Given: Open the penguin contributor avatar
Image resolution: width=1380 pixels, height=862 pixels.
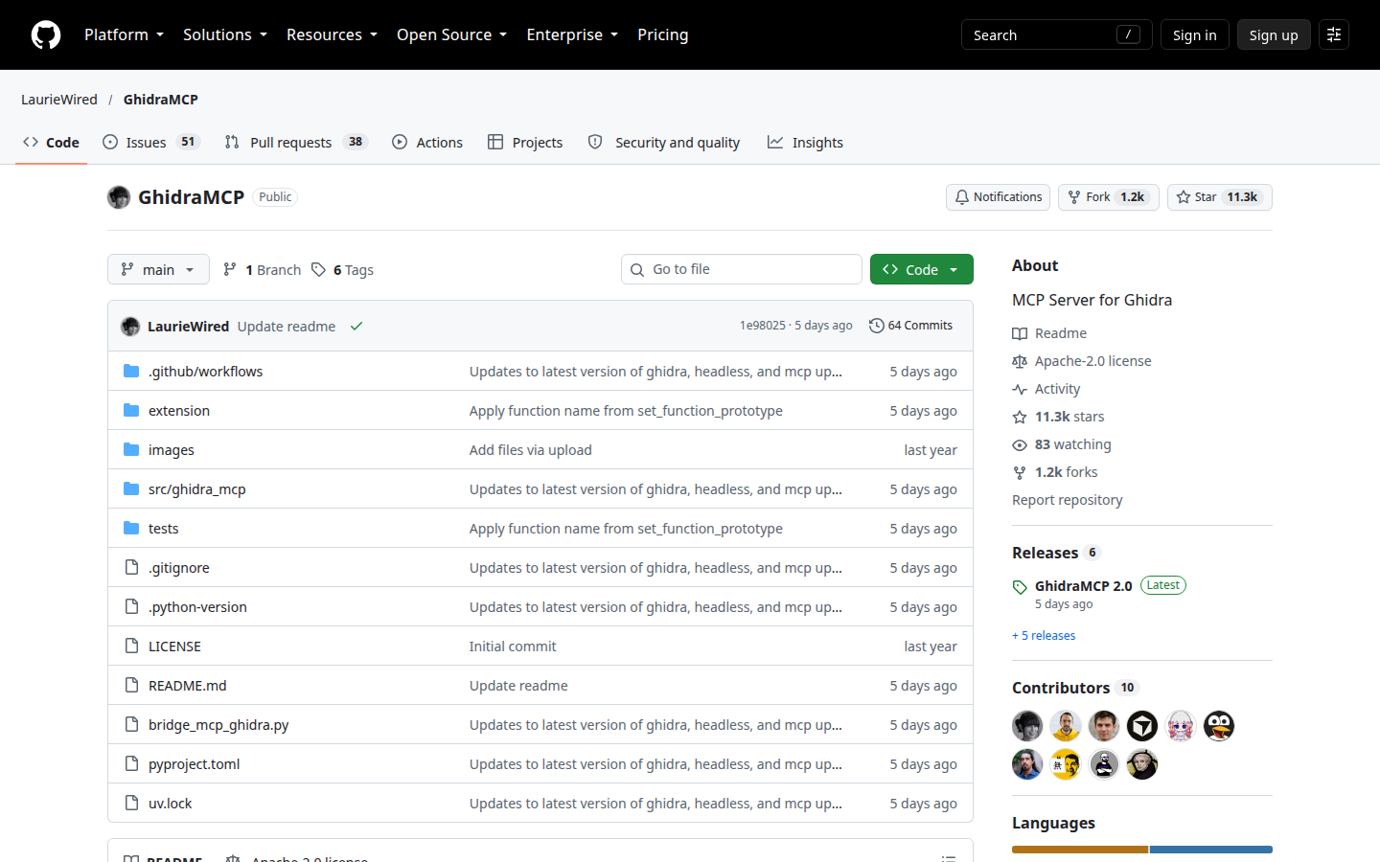Looking at the screenshot, I should pyautogui.click(x=1219, y=726).
